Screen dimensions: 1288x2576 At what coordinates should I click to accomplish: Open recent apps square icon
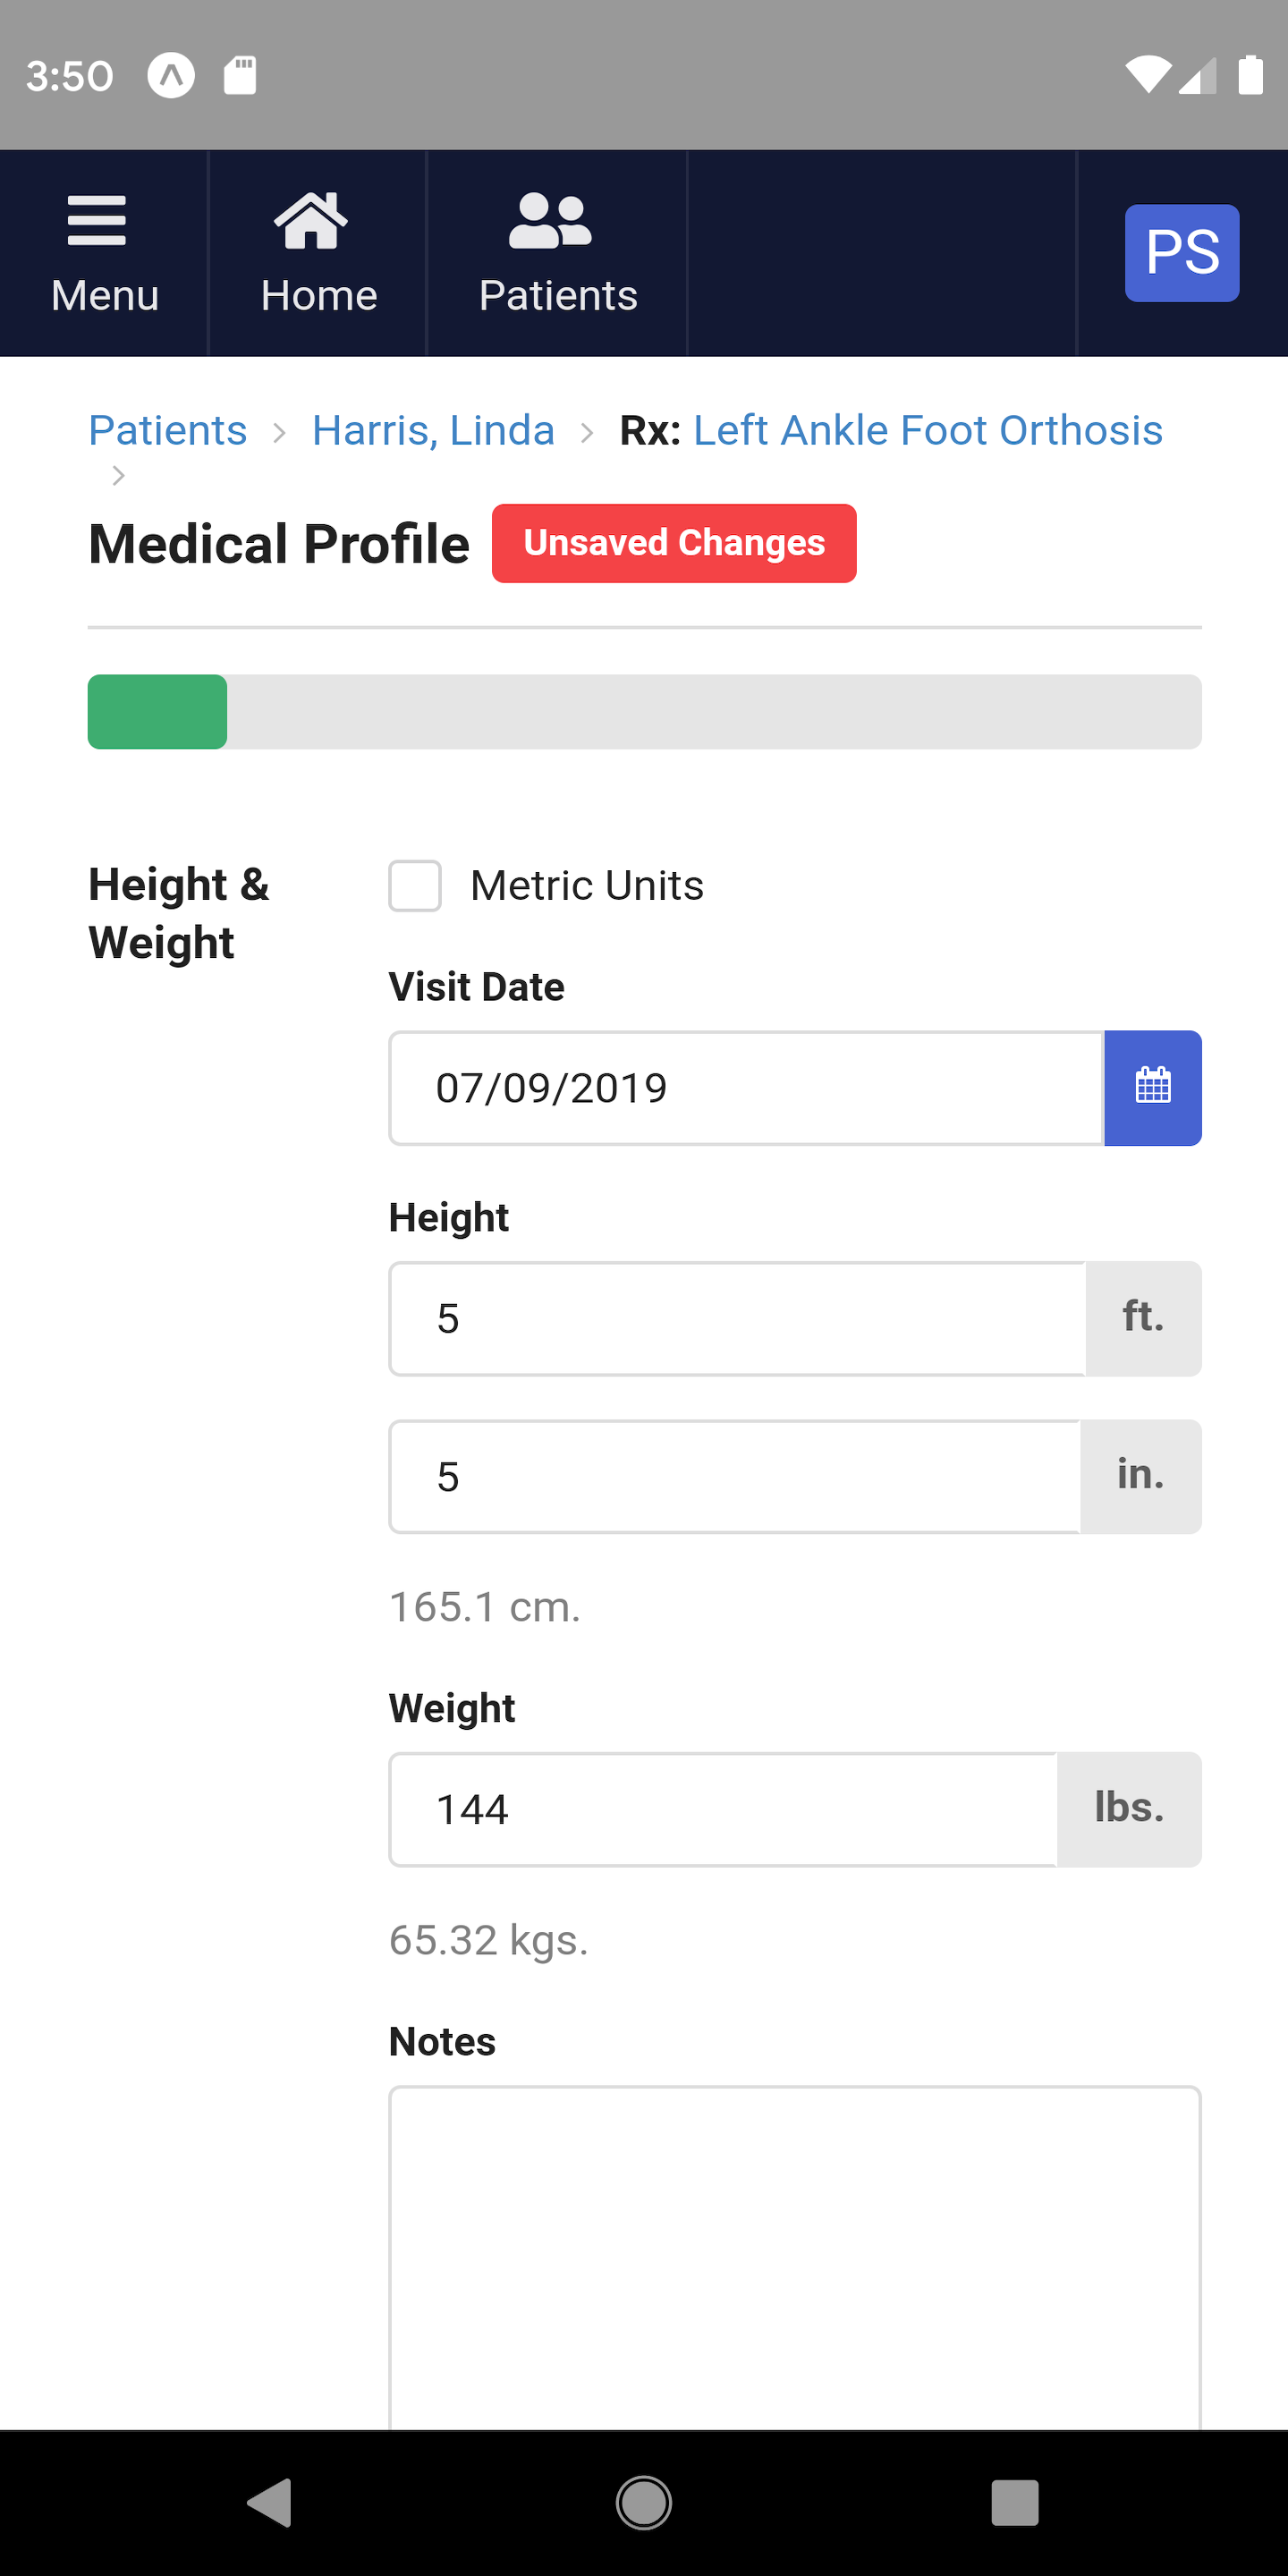click(1014, 2503)
